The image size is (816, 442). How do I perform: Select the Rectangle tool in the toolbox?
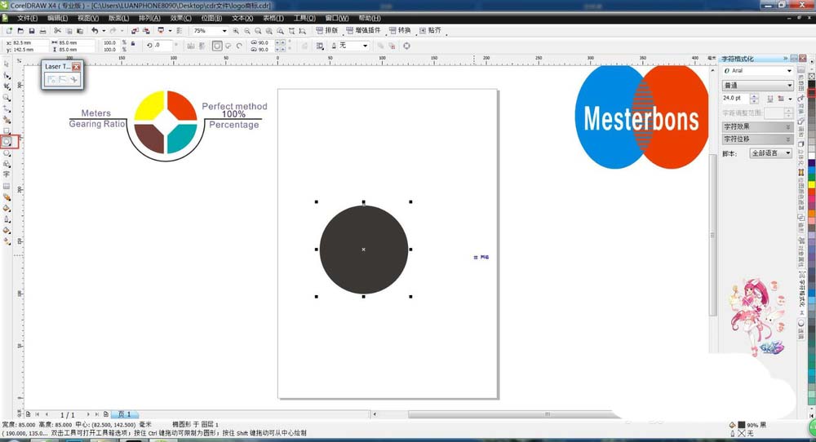tap(7, 130)
